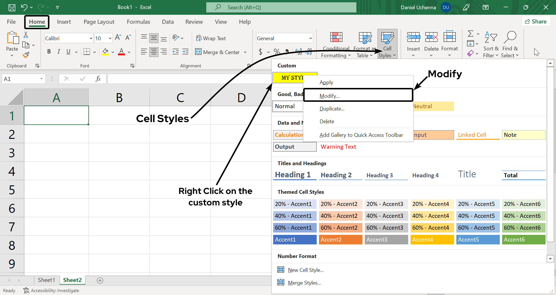Screen dimensions: 556x295
Task: Select the Accent2 orange style swatch
Action: (340, 239)
